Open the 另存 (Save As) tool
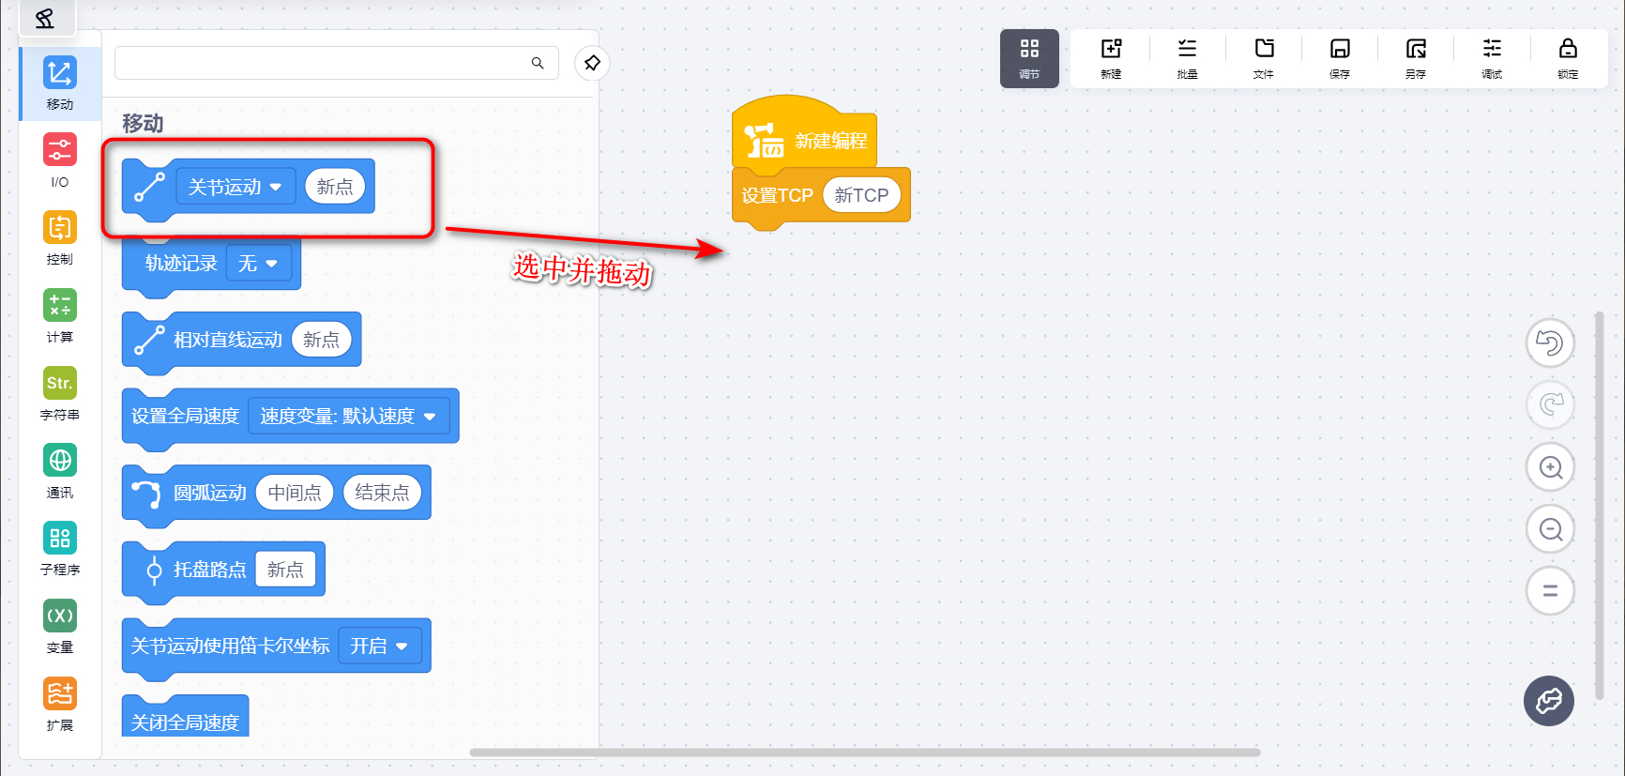The height and width of the screenshot is (776, 1625). click(1416, 58)
